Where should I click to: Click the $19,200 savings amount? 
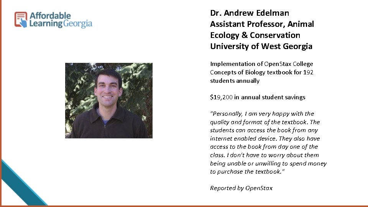pos(221,97)
